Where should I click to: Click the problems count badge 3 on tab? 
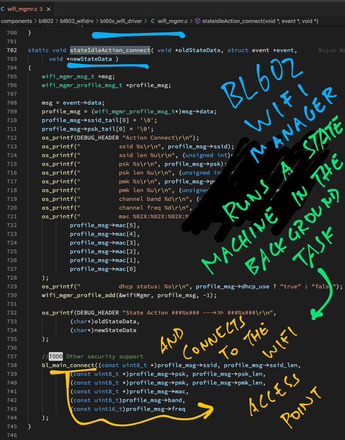coord(41,9)
